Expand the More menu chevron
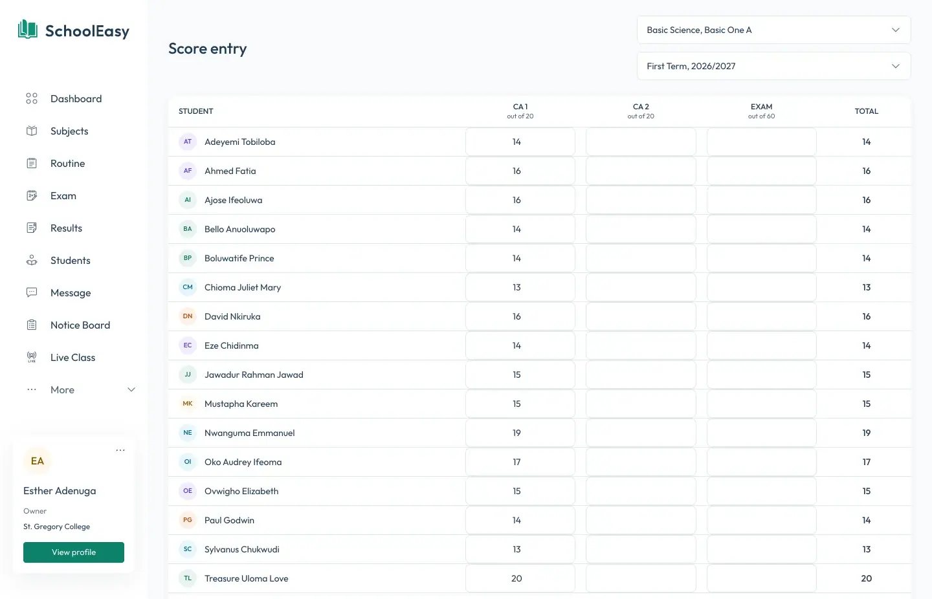This screenshot has height=599, width=932. (x=131, y=389)
